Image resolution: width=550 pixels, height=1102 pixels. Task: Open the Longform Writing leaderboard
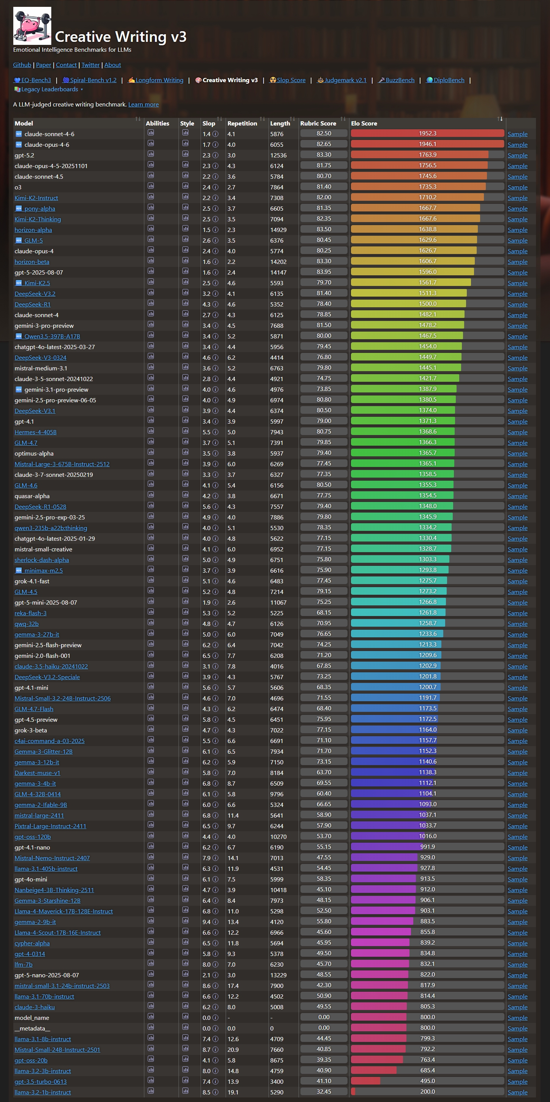coord(156,80)
